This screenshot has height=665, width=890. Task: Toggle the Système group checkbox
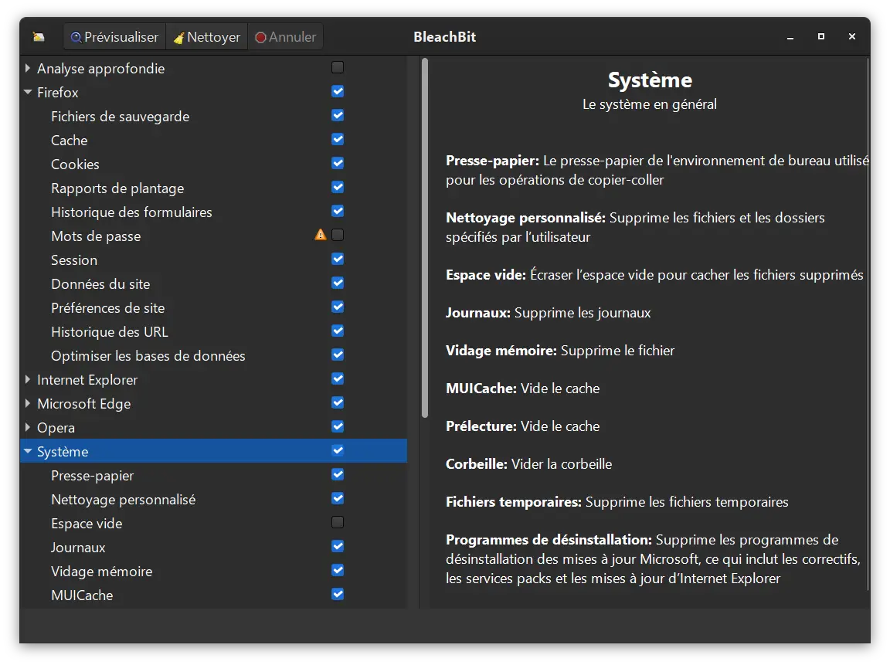(x=338, y=450)
